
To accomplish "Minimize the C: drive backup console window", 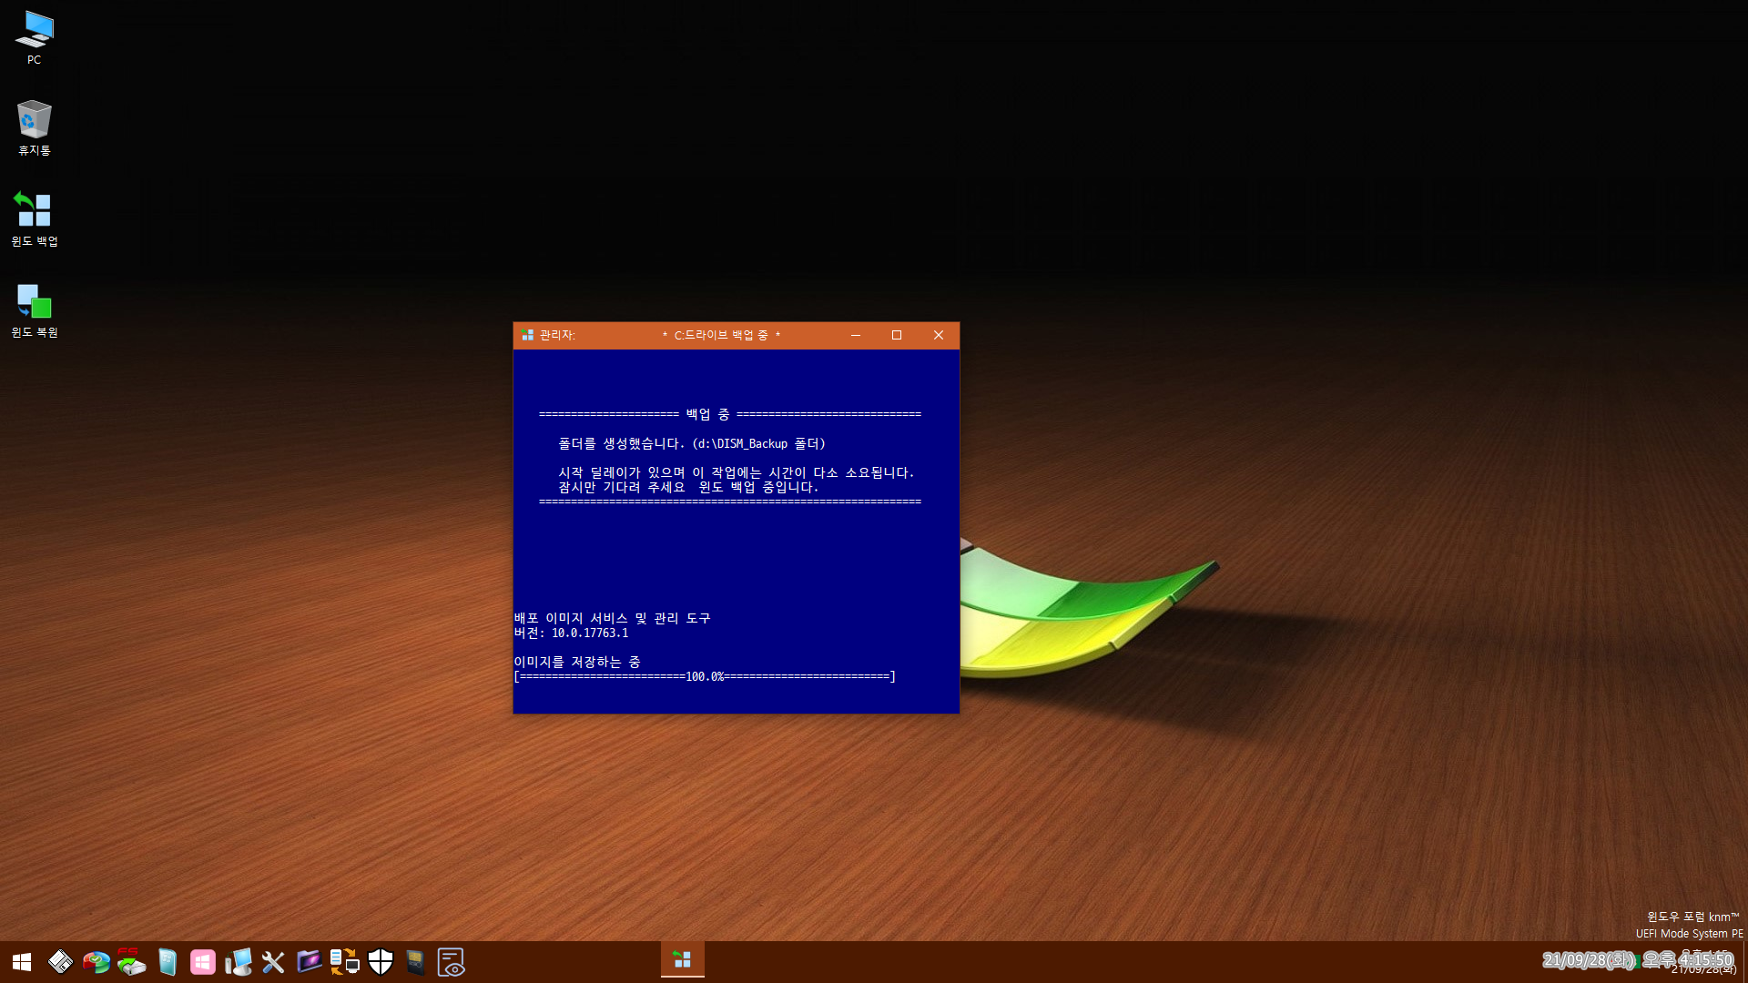I will click(x=855, y=335).
